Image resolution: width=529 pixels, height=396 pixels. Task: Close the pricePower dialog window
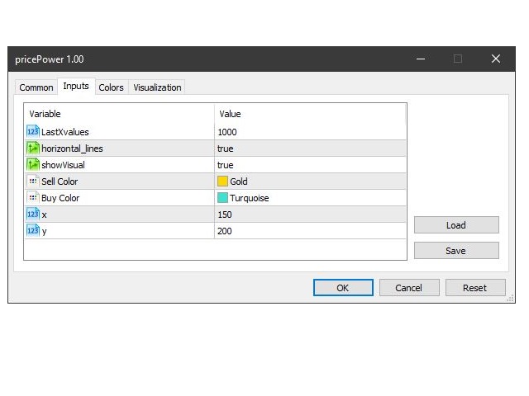pyautogui.click(x=496, y=59)
